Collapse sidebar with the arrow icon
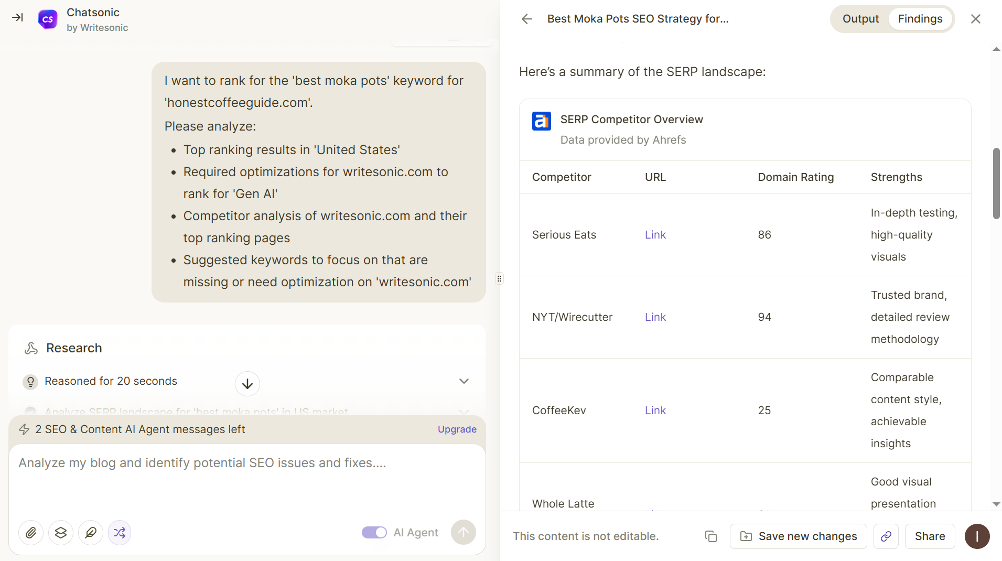The height and width of the screenshot is (561, 1002). (x=17, y=18)
